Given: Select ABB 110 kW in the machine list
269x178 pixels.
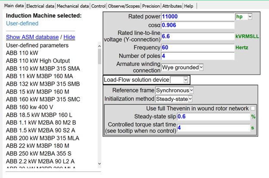Looking at the screenshot, I should (22, 53).
